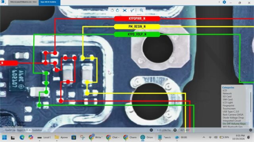The height and width of the screenshot is (142, 254).
Task: Open the Windows Start menu
Action: pyautogui.click(x=4, y=137)
